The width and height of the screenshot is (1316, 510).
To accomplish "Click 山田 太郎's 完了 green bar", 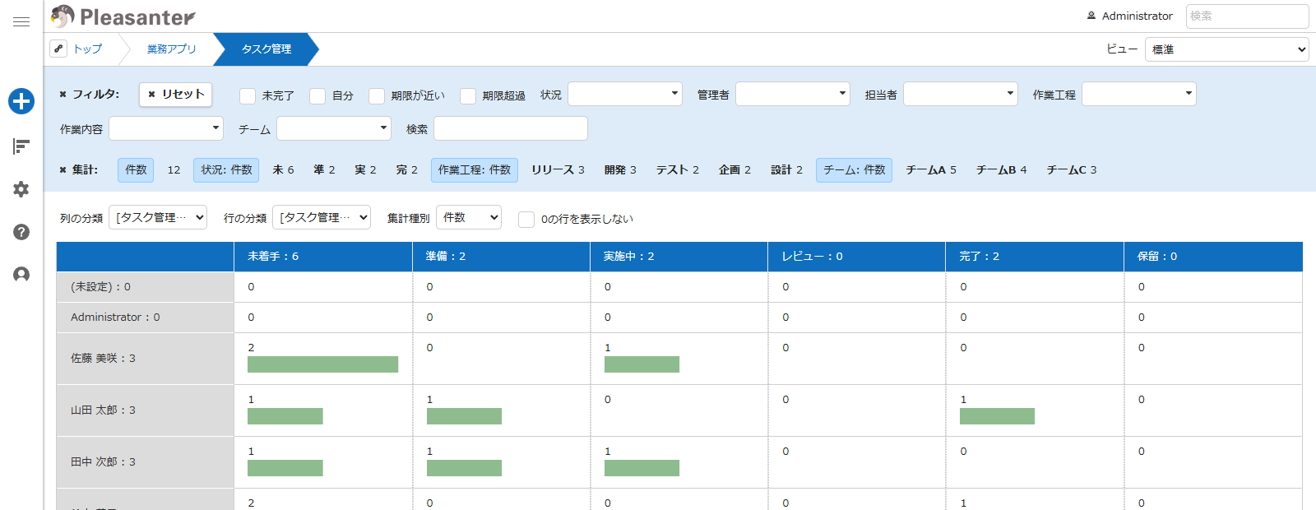I will coord(997,416).
